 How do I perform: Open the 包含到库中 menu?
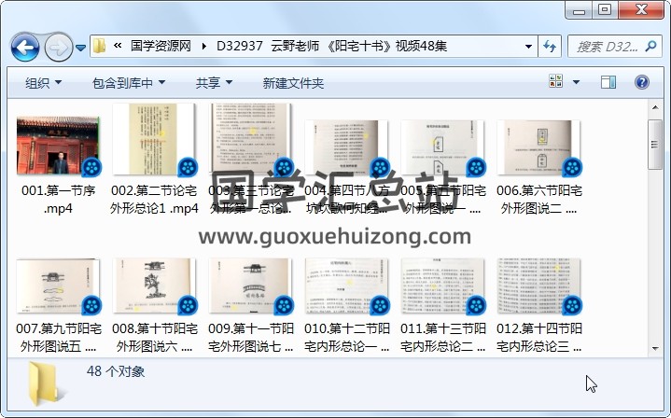(x=129, y=82)
